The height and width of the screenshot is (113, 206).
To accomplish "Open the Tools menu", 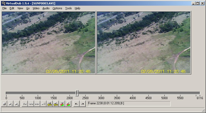I will [68, 8].
